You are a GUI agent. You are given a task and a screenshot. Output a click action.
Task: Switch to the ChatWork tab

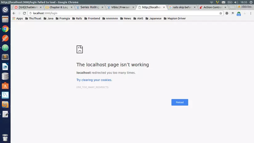point(26,7)
